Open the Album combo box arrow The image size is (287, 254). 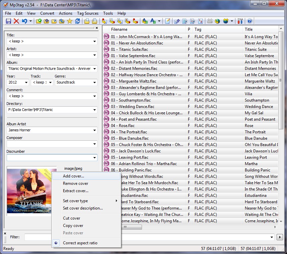94,69
